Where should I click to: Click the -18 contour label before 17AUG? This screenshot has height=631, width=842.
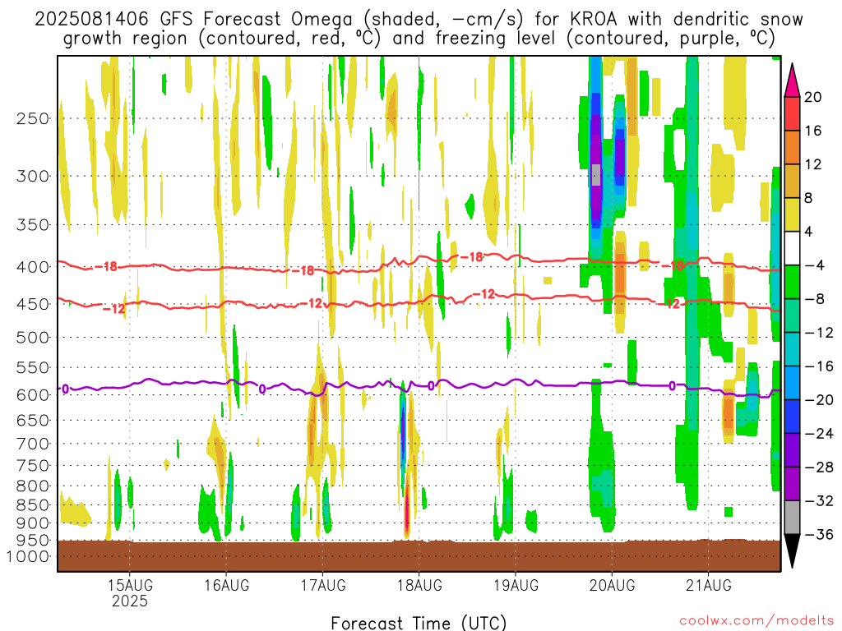pyautogui.click(x=303, y=270)
